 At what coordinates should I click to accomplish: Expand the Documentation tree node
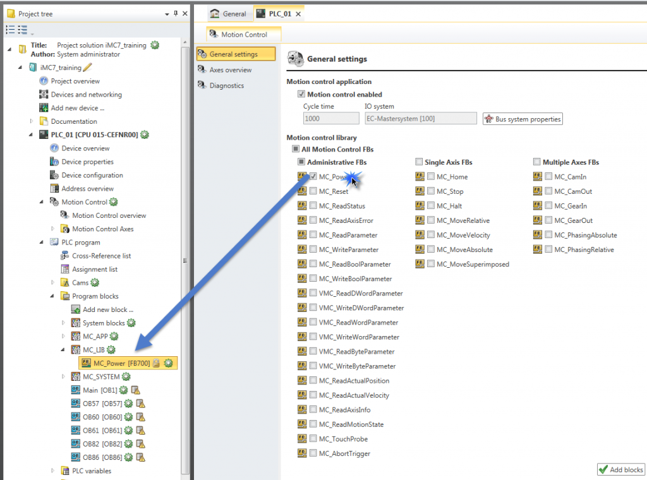[32, 121]
